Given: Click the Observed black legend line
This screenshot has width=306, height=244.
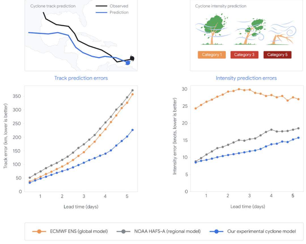Looking at the screenshot, I should pos(101,6).
